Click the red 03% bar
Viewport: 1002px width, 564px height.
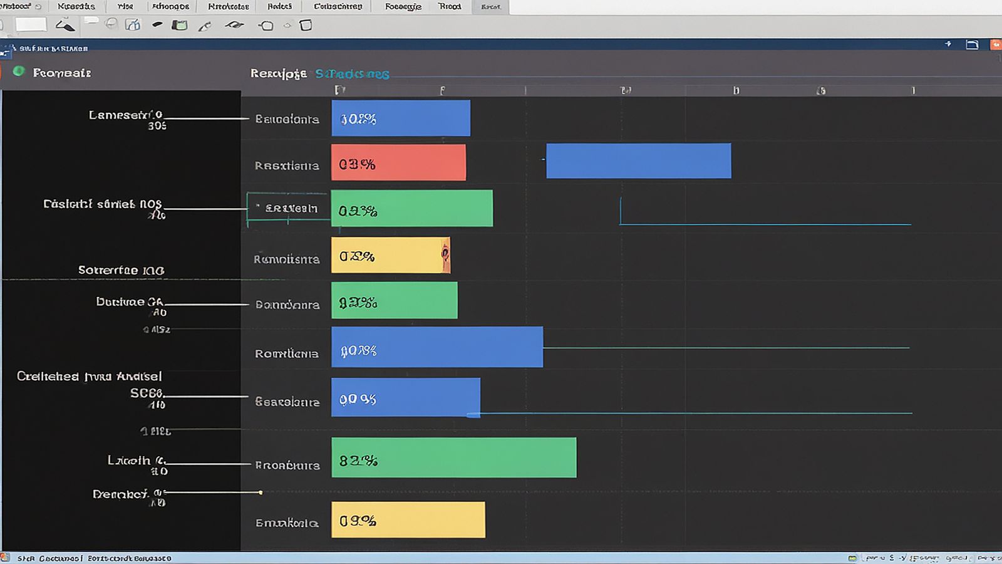pos(398,163)
